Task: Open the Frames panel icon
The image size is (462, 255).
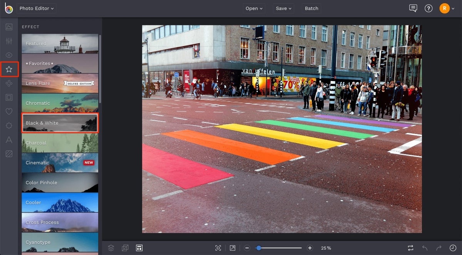Action: (x=8, y=97)
